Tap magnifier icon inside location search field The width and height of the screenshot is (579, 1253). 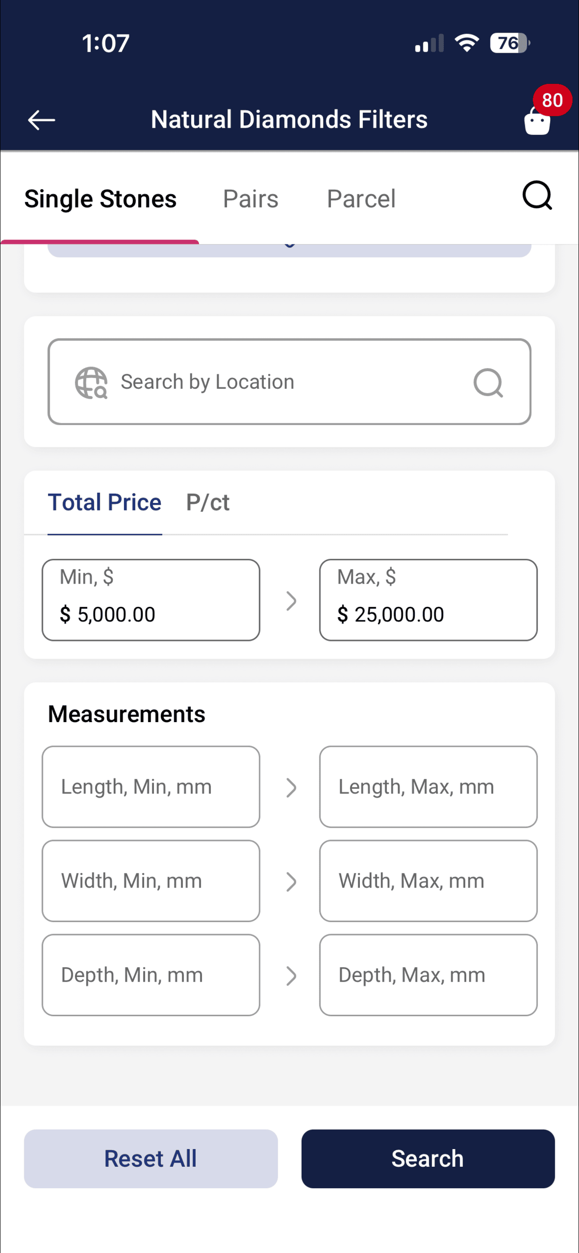click(488, 382)
